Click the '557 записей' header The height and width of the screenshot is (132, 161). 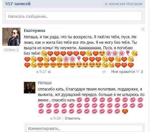pyautogui.click(x=18, y=4)
